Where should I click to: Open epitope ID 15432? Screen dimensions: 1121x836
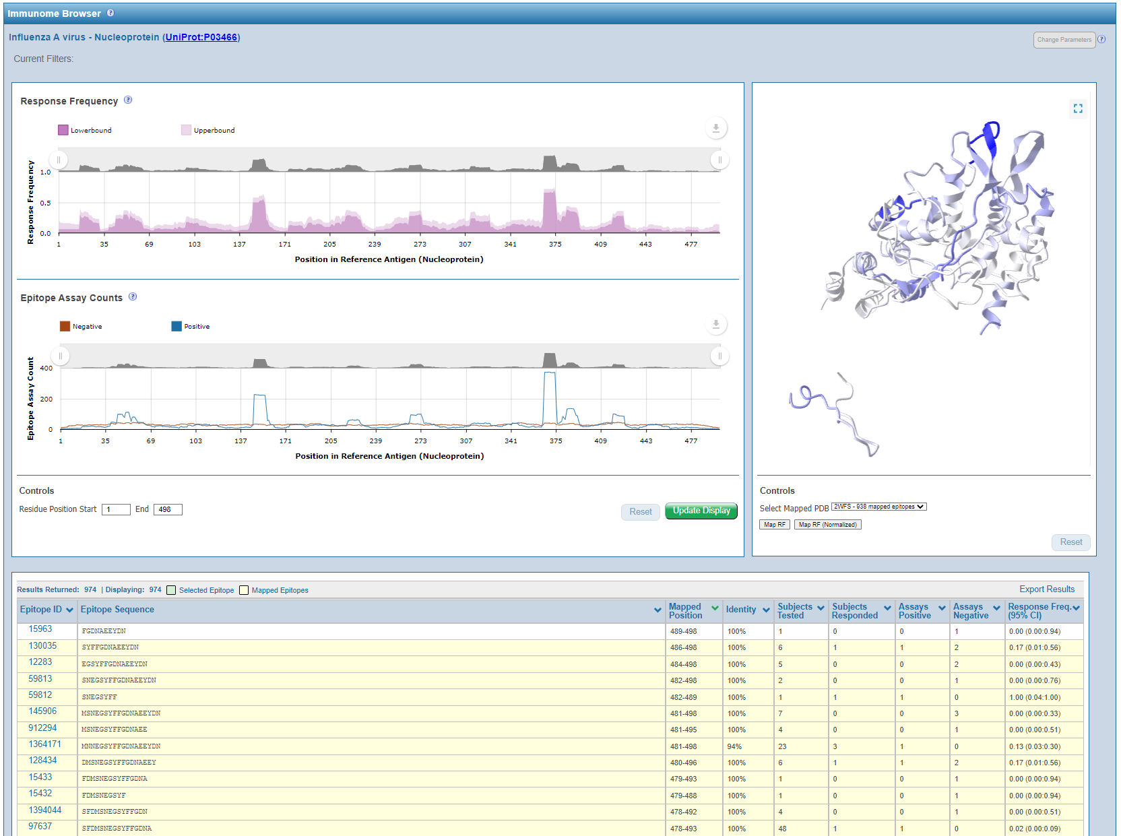(x=40, y=794)
